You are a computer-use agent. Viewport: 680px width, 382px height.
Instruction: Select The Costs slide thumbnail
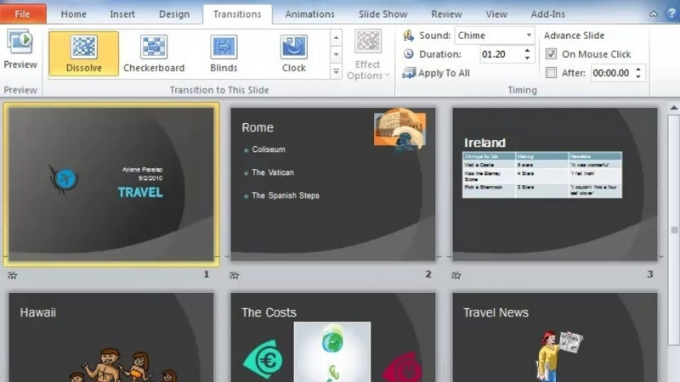click(x=333, y=337)
